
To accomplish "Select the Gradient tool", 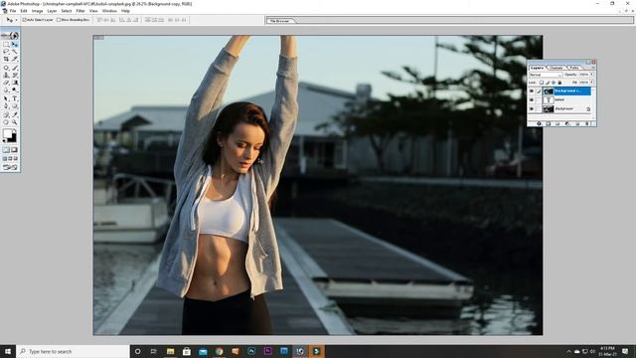I will pyautogui.click(x=15, y=83).
